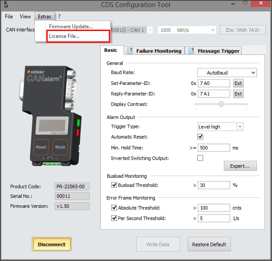Image resolution: width=272 pixels, height=261 pixels.
Task: Open the Expert... settings button
Action: (240, 166)
